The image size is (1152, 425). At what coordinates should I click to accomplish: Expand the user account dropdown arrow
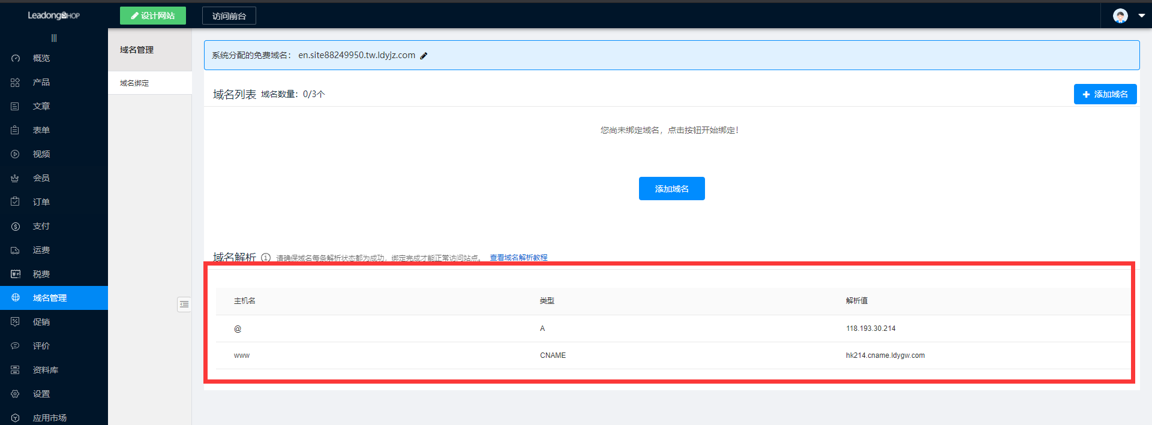1141,16
